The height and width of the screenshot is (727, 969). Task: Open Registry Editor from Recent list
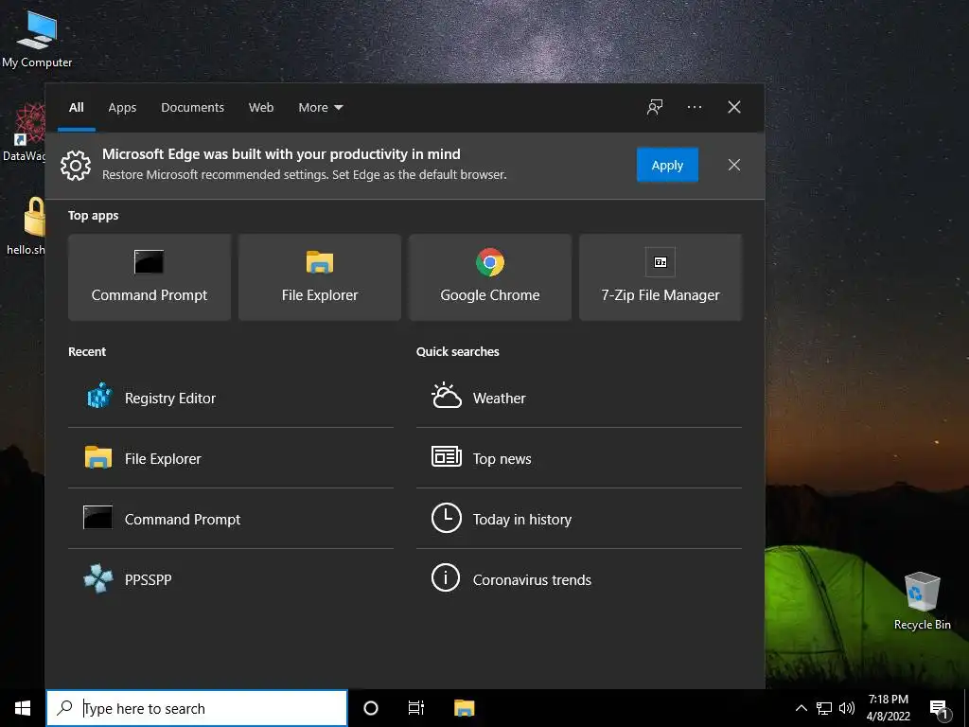[231, 398]
